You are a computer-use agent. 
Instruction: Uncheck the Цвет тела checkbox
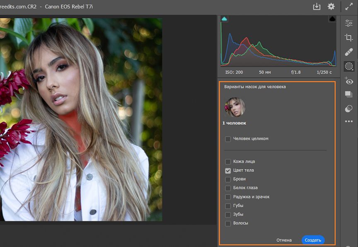pos(228,170)
